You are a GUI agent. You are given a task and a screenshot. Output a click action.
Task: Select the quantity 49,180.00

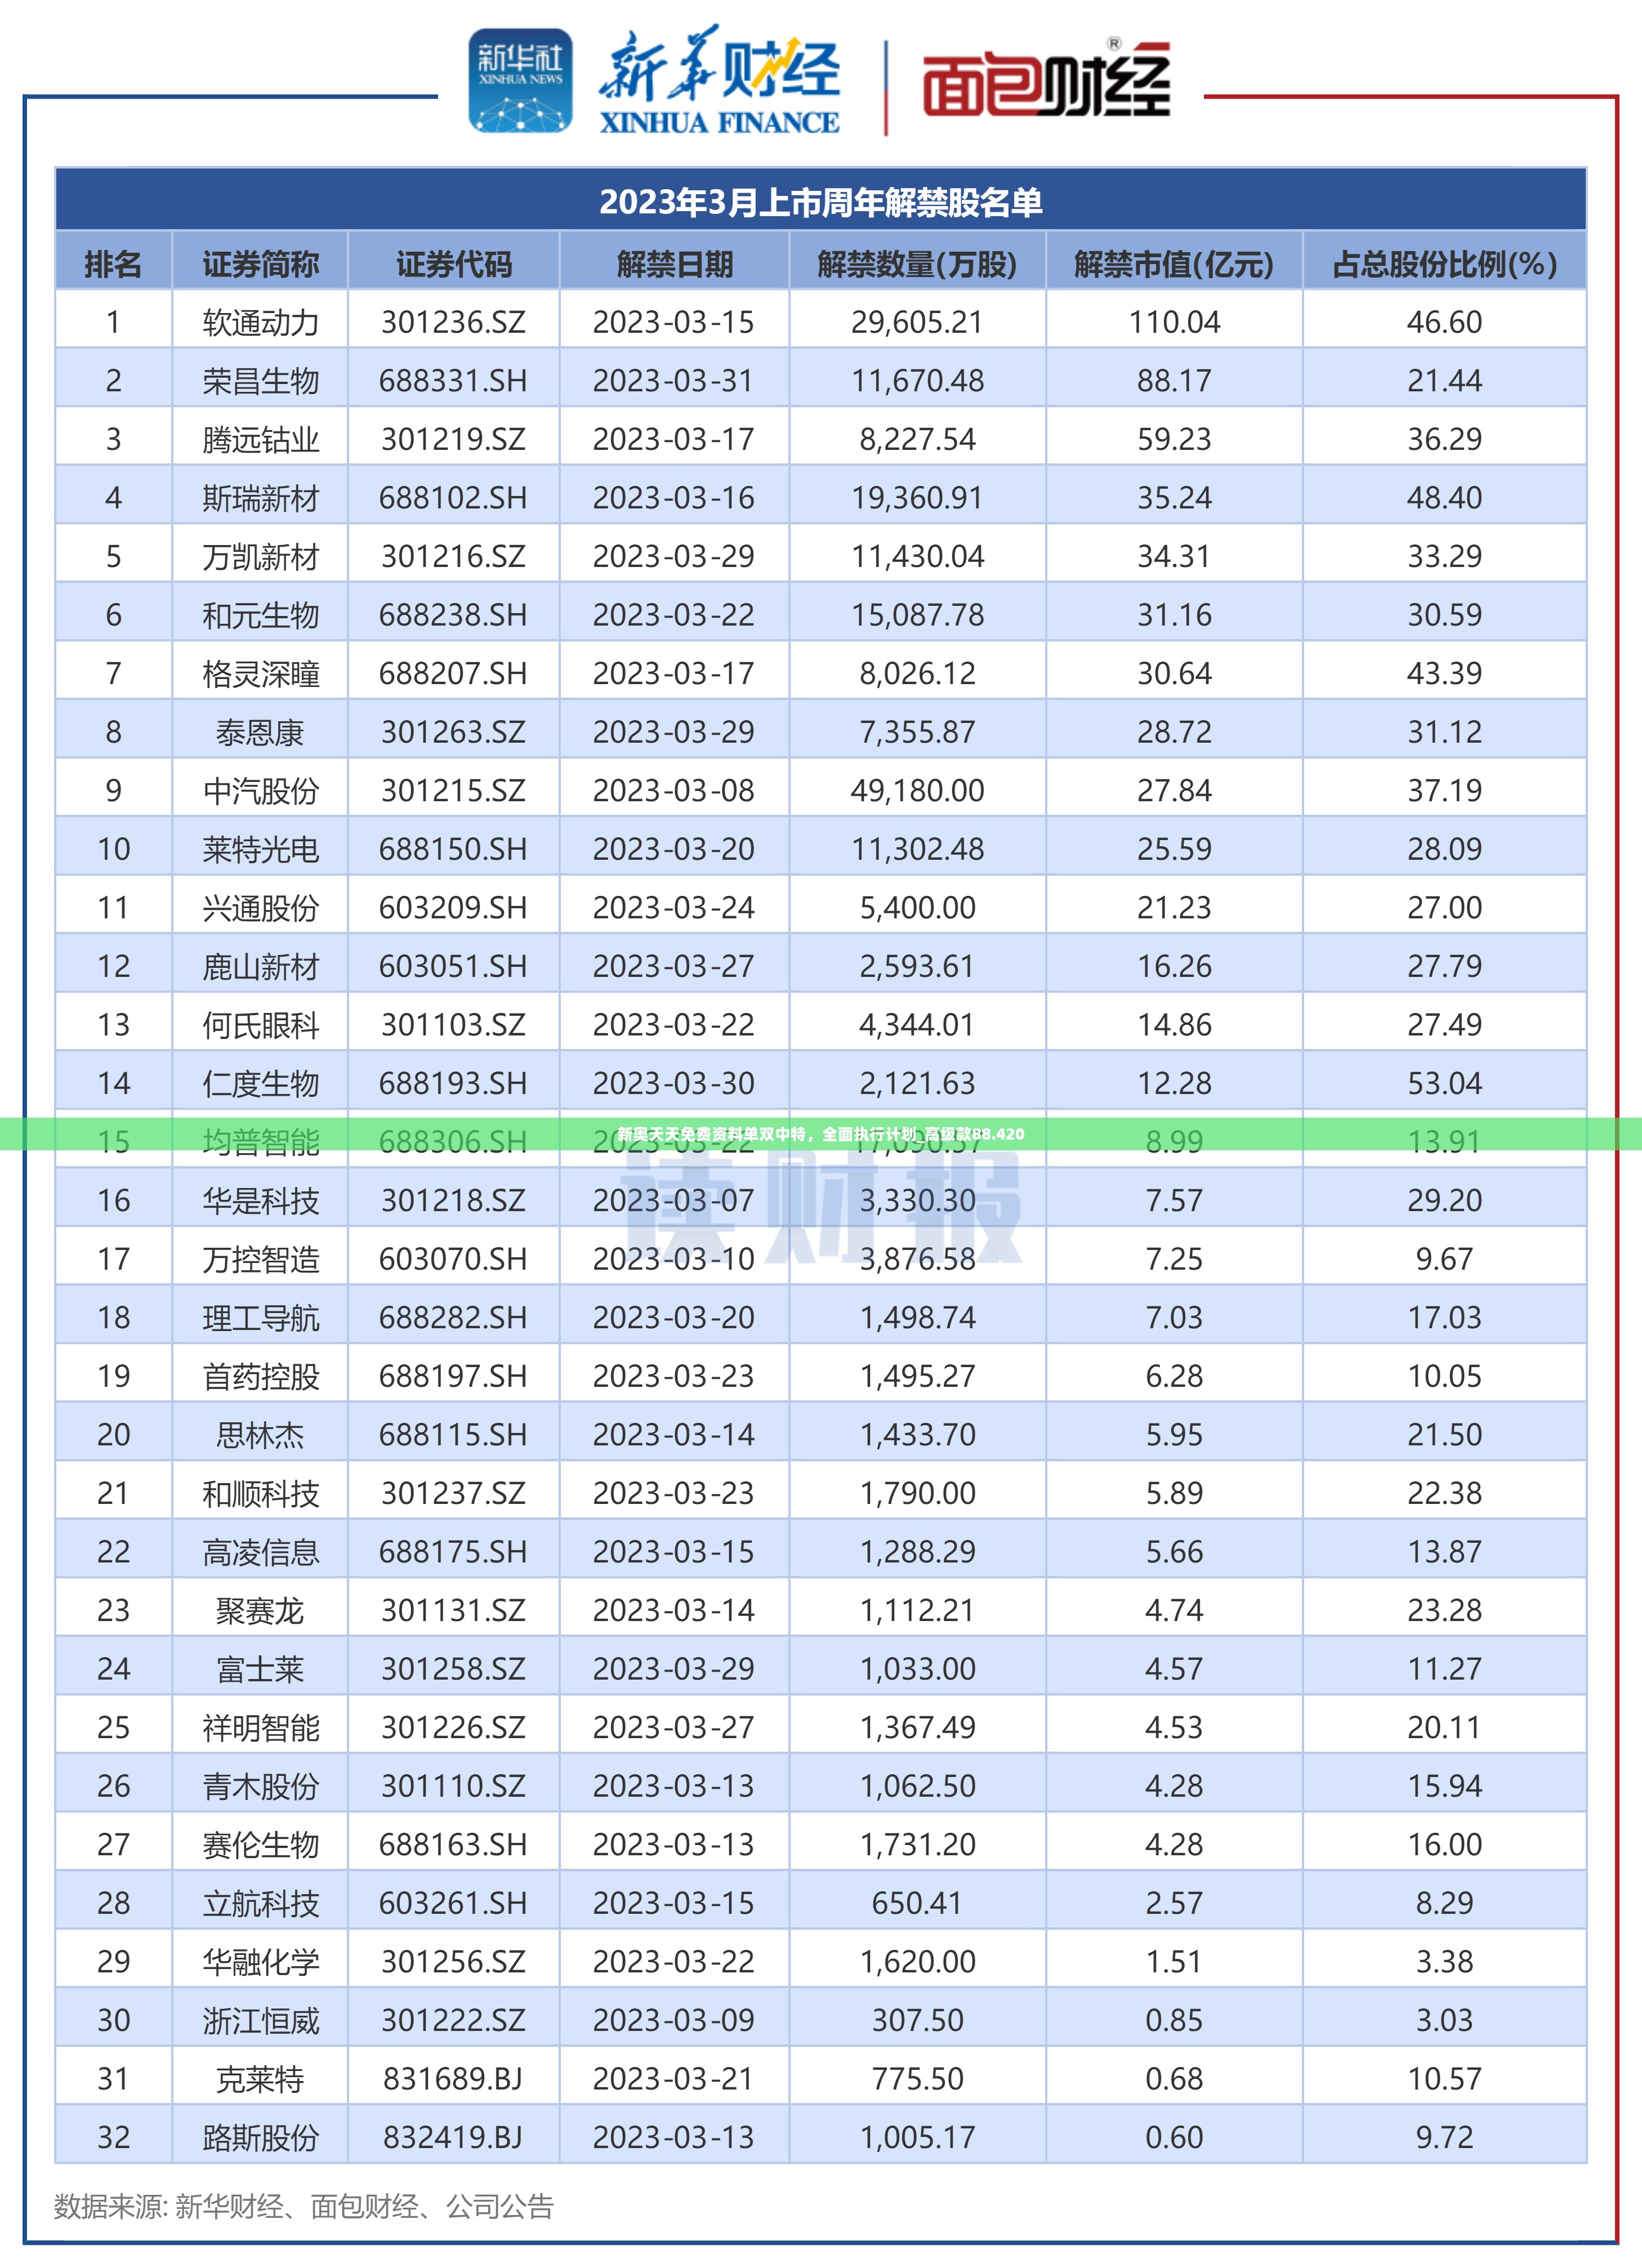(x=917, y=791)
